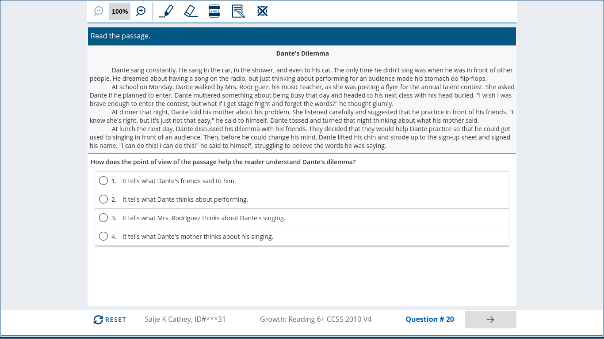Go to next question with arrow button
Image resolution: width=604 pixels, height=339 pixels.
coord(490,320)
